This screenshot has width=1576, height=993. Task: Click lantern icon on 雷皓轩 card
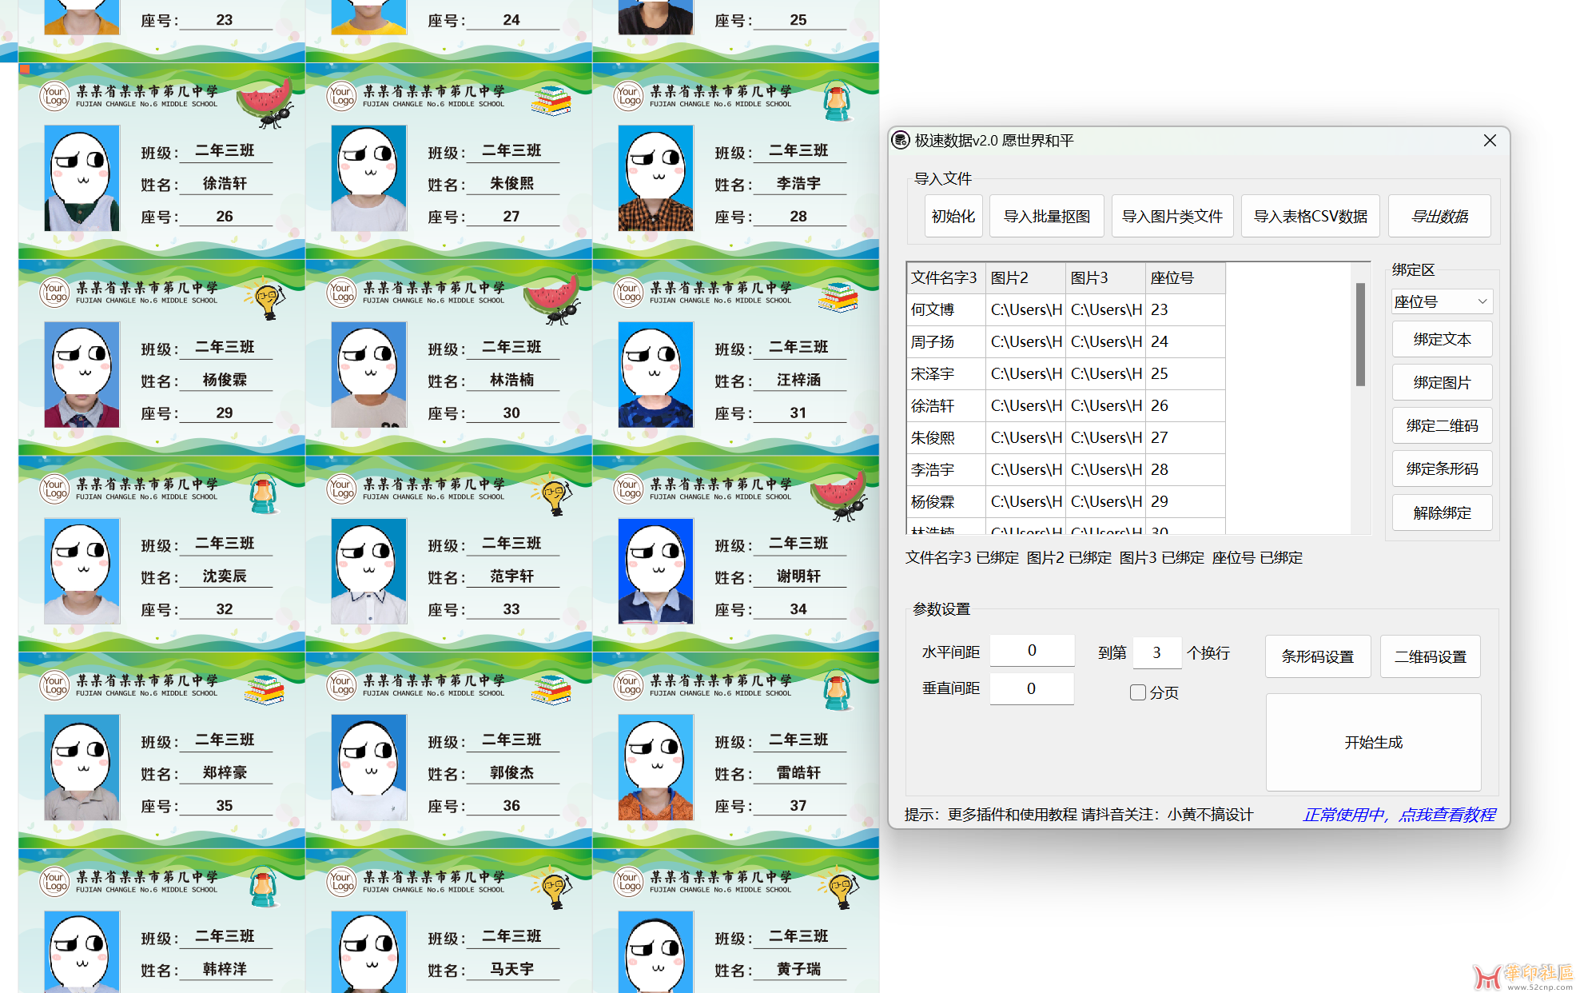pos(836,691)
